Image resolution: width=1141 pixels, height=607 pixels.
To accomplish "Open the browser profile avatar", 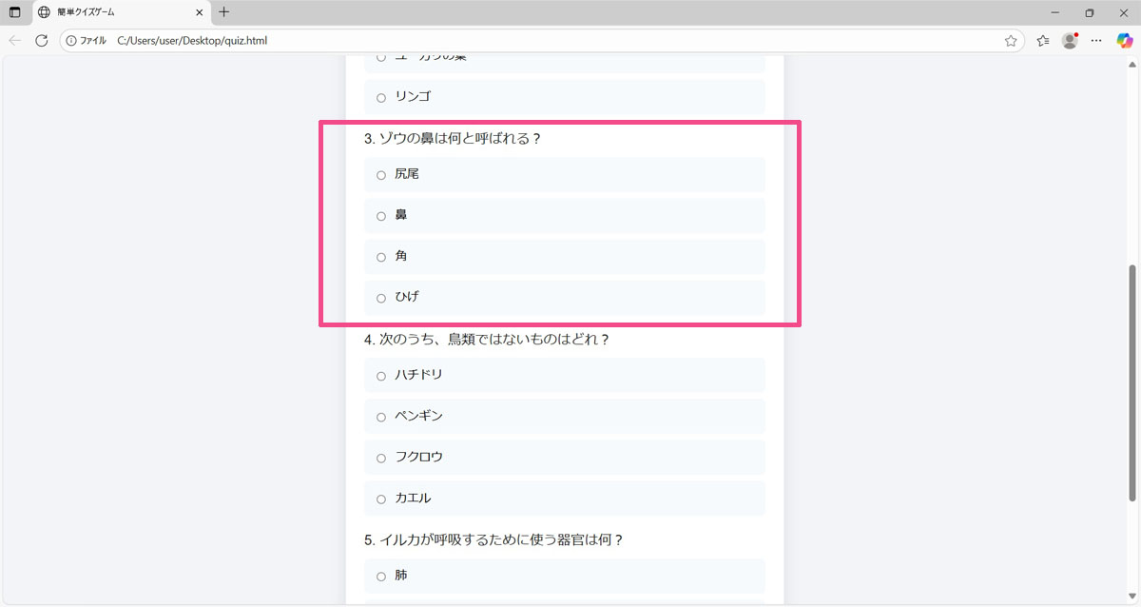I will click(1070, 41).
